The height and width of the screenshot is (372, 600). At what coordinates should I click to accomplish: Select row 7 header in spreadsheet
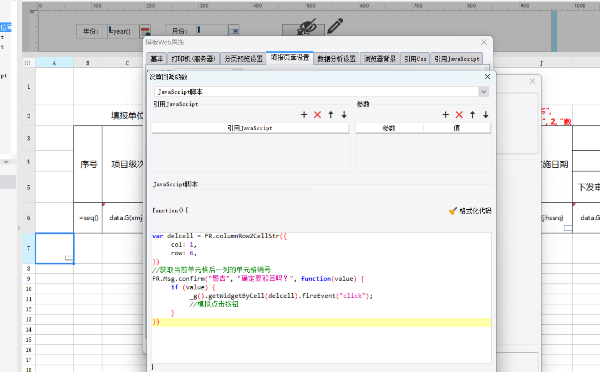coord(29,248)
